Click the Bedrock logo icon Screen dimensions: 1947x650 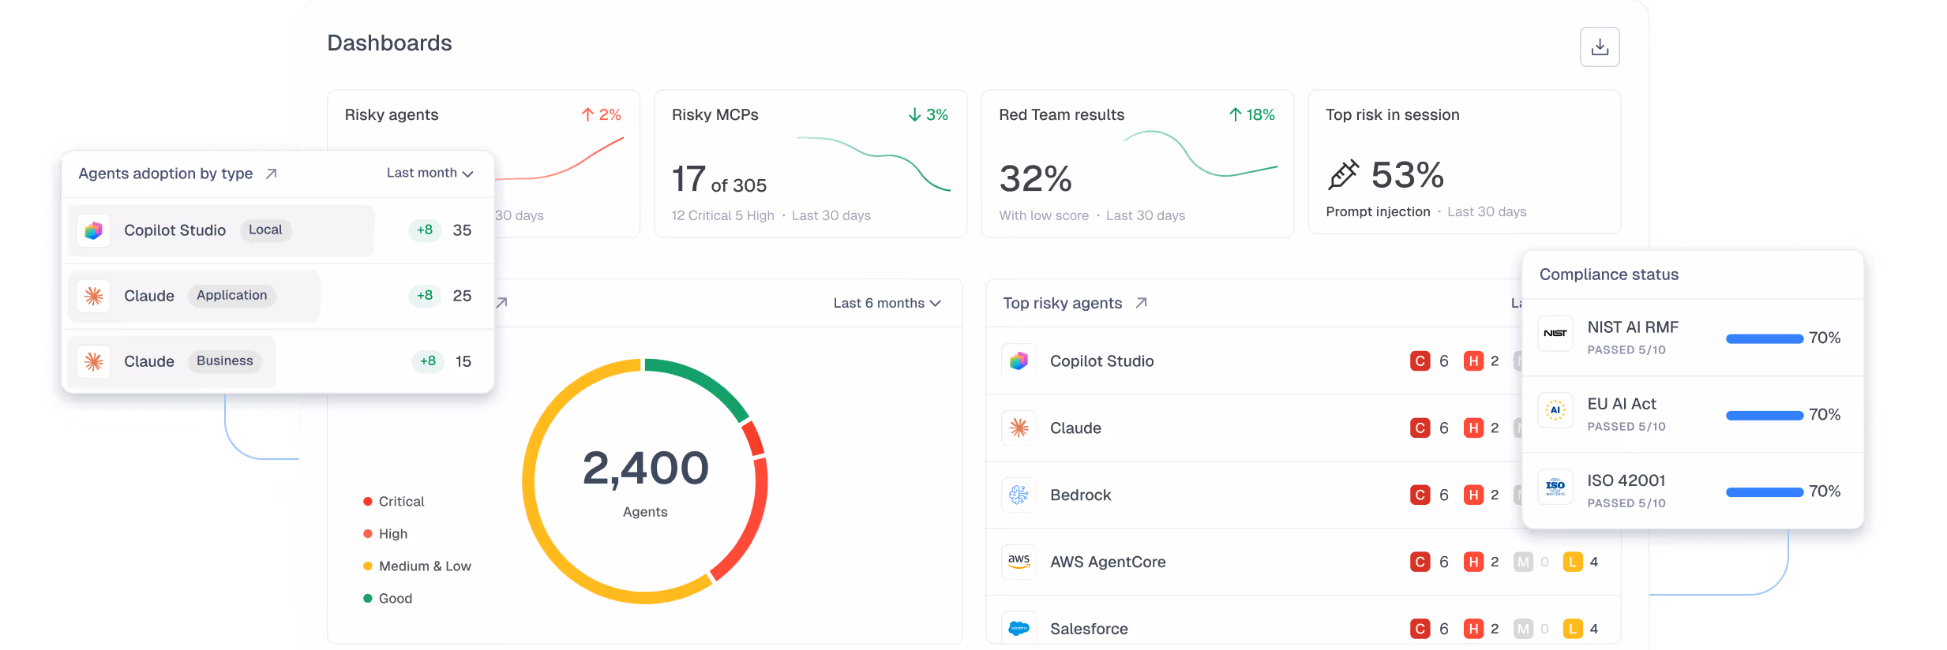click(x=1019, y=495)
